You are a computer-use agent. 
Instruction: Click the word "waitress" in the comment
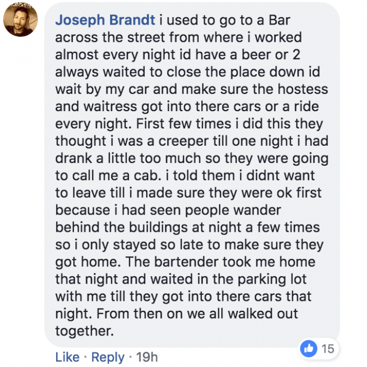[110, 106]
